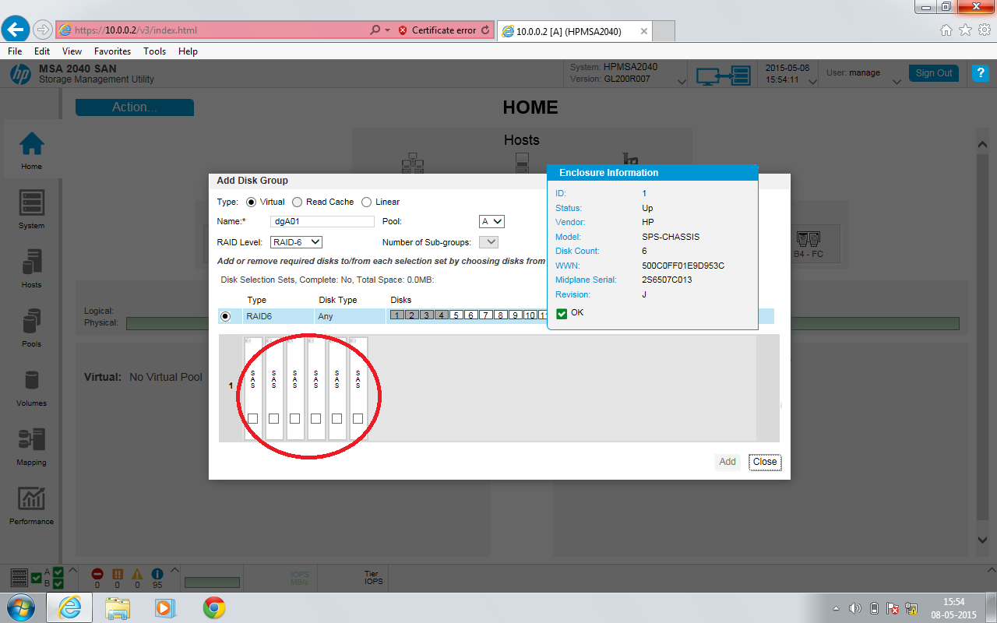The height and width of the screenshot is (623, 997).
Task: Click disk number 5 in the Disks row
Action: click(x=456, y=315)
